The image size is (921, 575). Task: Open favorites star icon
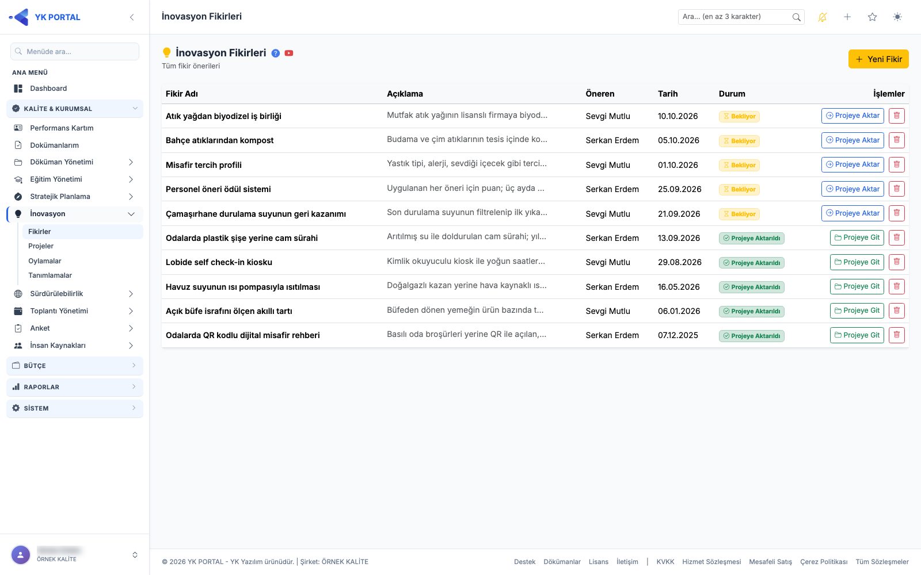[x=873, y=17]
